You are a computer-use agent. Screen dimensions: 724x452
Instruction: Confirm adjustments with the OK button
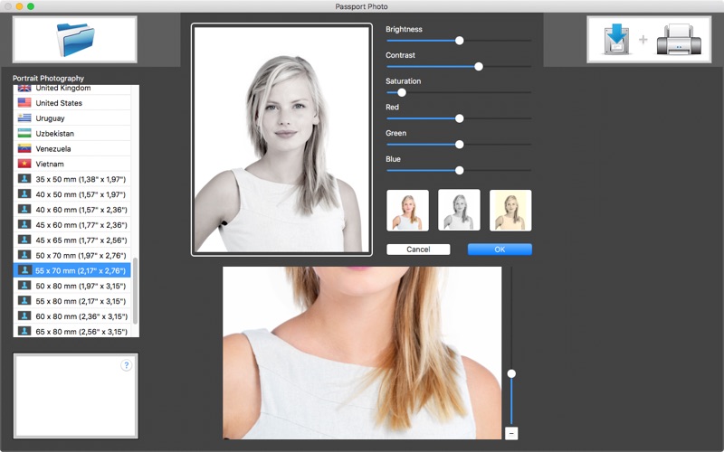[500, 250]
